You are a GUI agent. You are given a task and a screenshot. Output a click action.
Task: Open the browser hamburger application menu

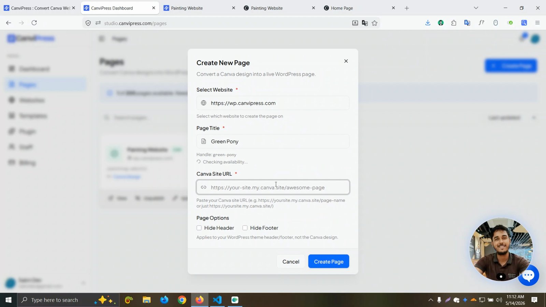[537, 23]
